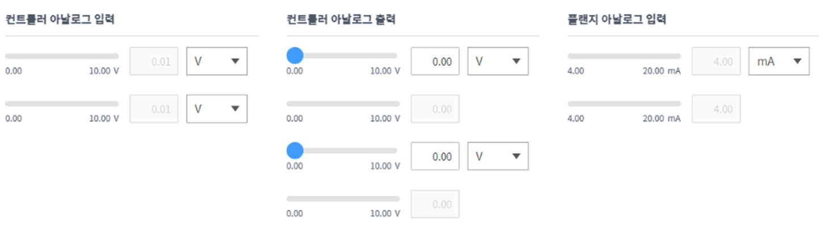Click first flange analog input value field
Screen dimensions: 819x243
click(716, 61)
